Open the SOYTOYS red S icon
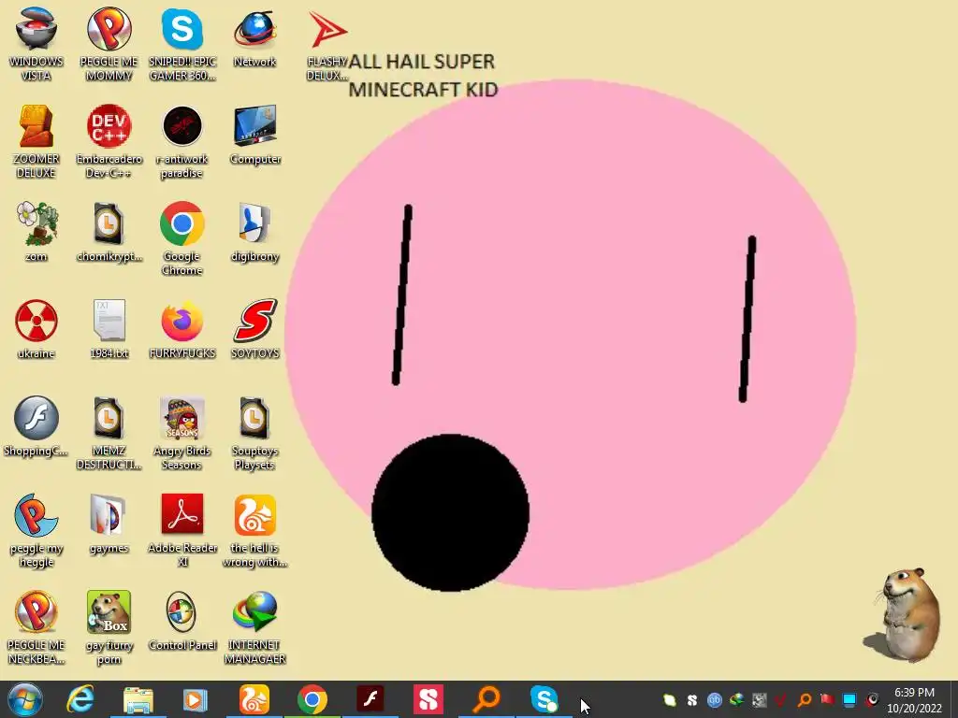The height and width of the screenshot is (718, 958). (x=254, y=329)
